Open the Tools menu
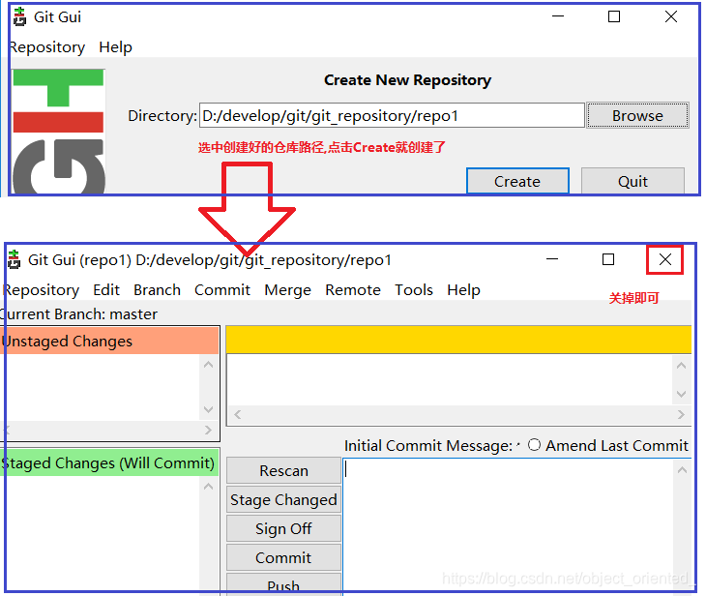The width and height of the screenshot is (706, 596). 414,289
